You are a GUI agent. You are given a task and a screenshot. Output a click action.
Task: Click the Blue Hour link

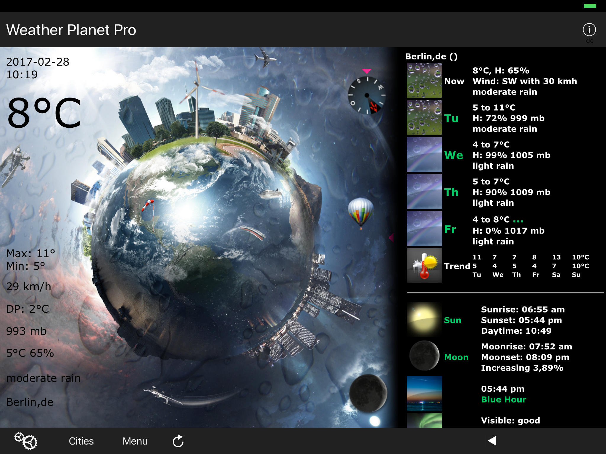click(x=504, y=400)
